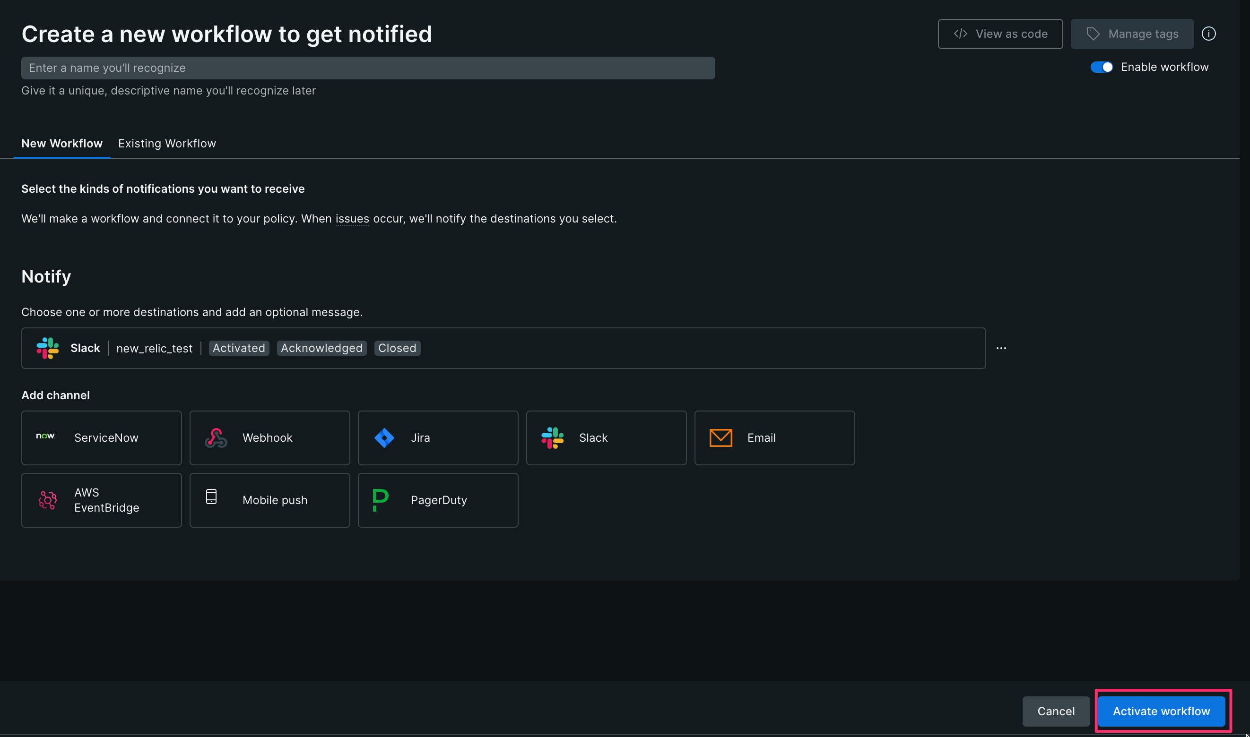Select the PagerDuty channel
The height and width of the screenshot is (737, 1250).
point(438,500)
